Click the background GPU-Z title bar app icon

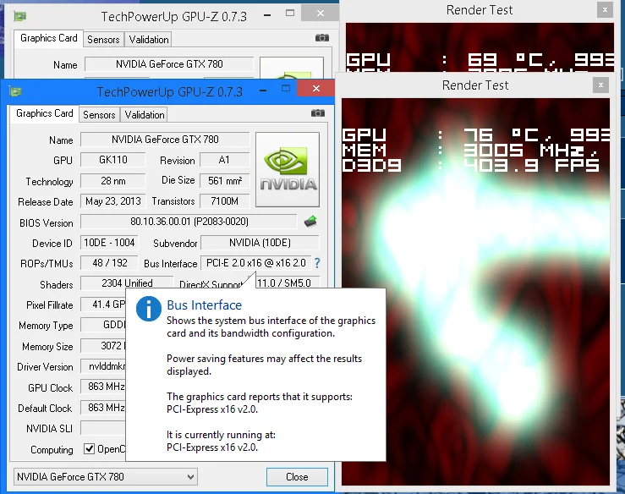point(20,16)
